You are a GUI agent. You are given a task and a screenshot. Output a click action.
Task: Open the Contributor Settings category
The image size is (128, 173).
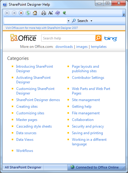pos(88,78)
